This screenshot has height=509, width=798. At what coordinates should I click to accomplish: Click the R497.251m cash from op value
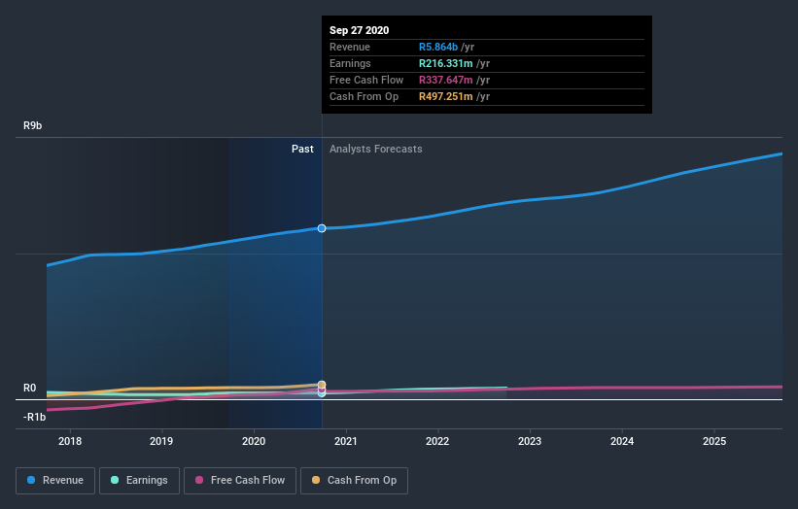click(446, 96)
